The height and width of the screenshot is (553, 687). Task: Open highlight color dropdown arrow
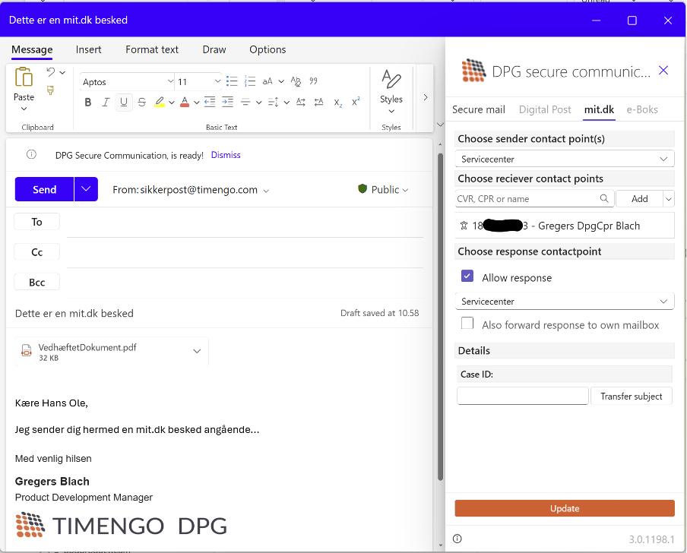pos(171,103)
